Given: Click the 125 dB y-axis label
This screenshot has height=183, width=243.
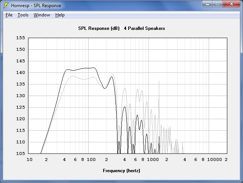Looking at the screenshot, I should (21, 107).
